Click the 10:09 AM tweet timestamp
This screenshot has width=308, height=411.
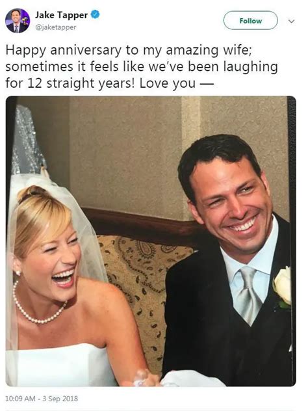point(20,399)
